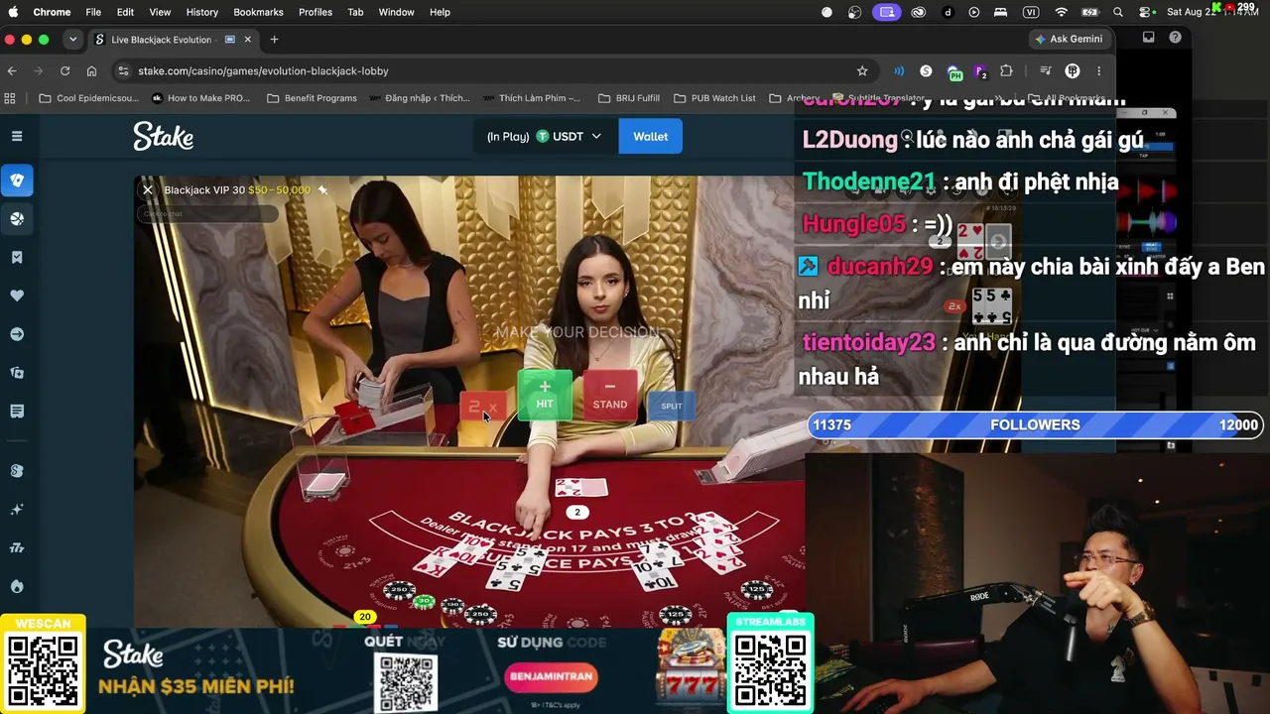
Task: Click the followers goal progress bar
Action: [1035, 424]
